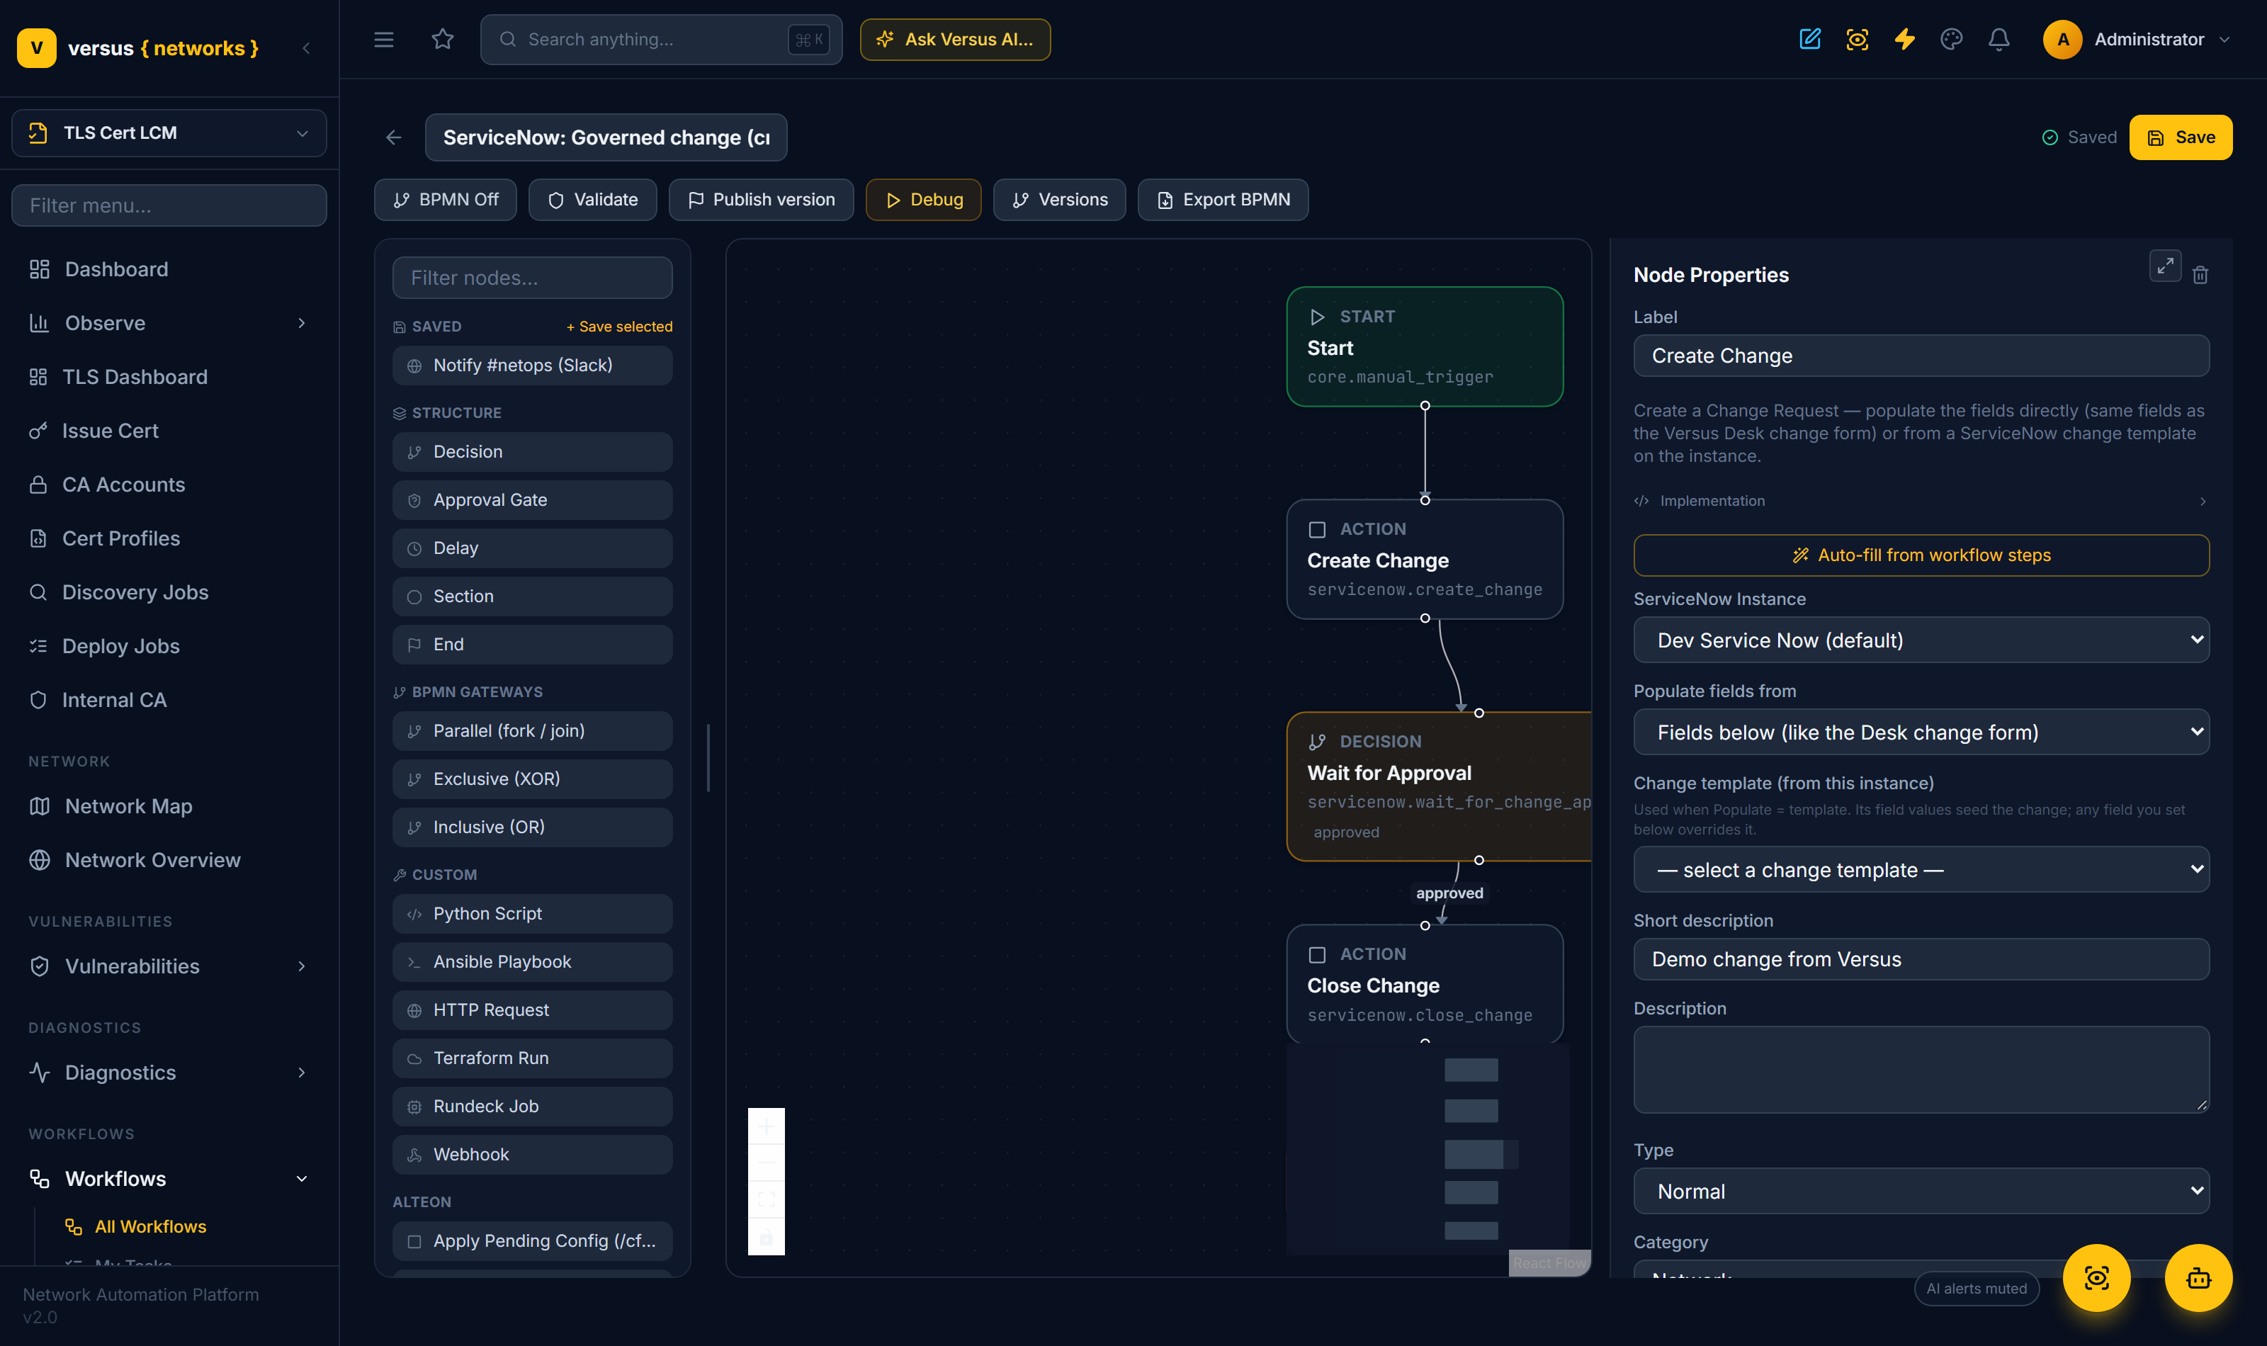Select Python Script node in palette

(532, 913)
